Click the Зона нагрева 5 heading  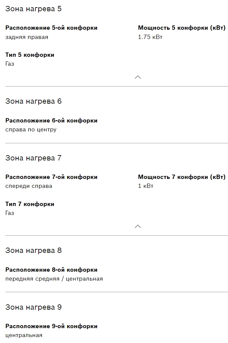[x=33, y=9]
